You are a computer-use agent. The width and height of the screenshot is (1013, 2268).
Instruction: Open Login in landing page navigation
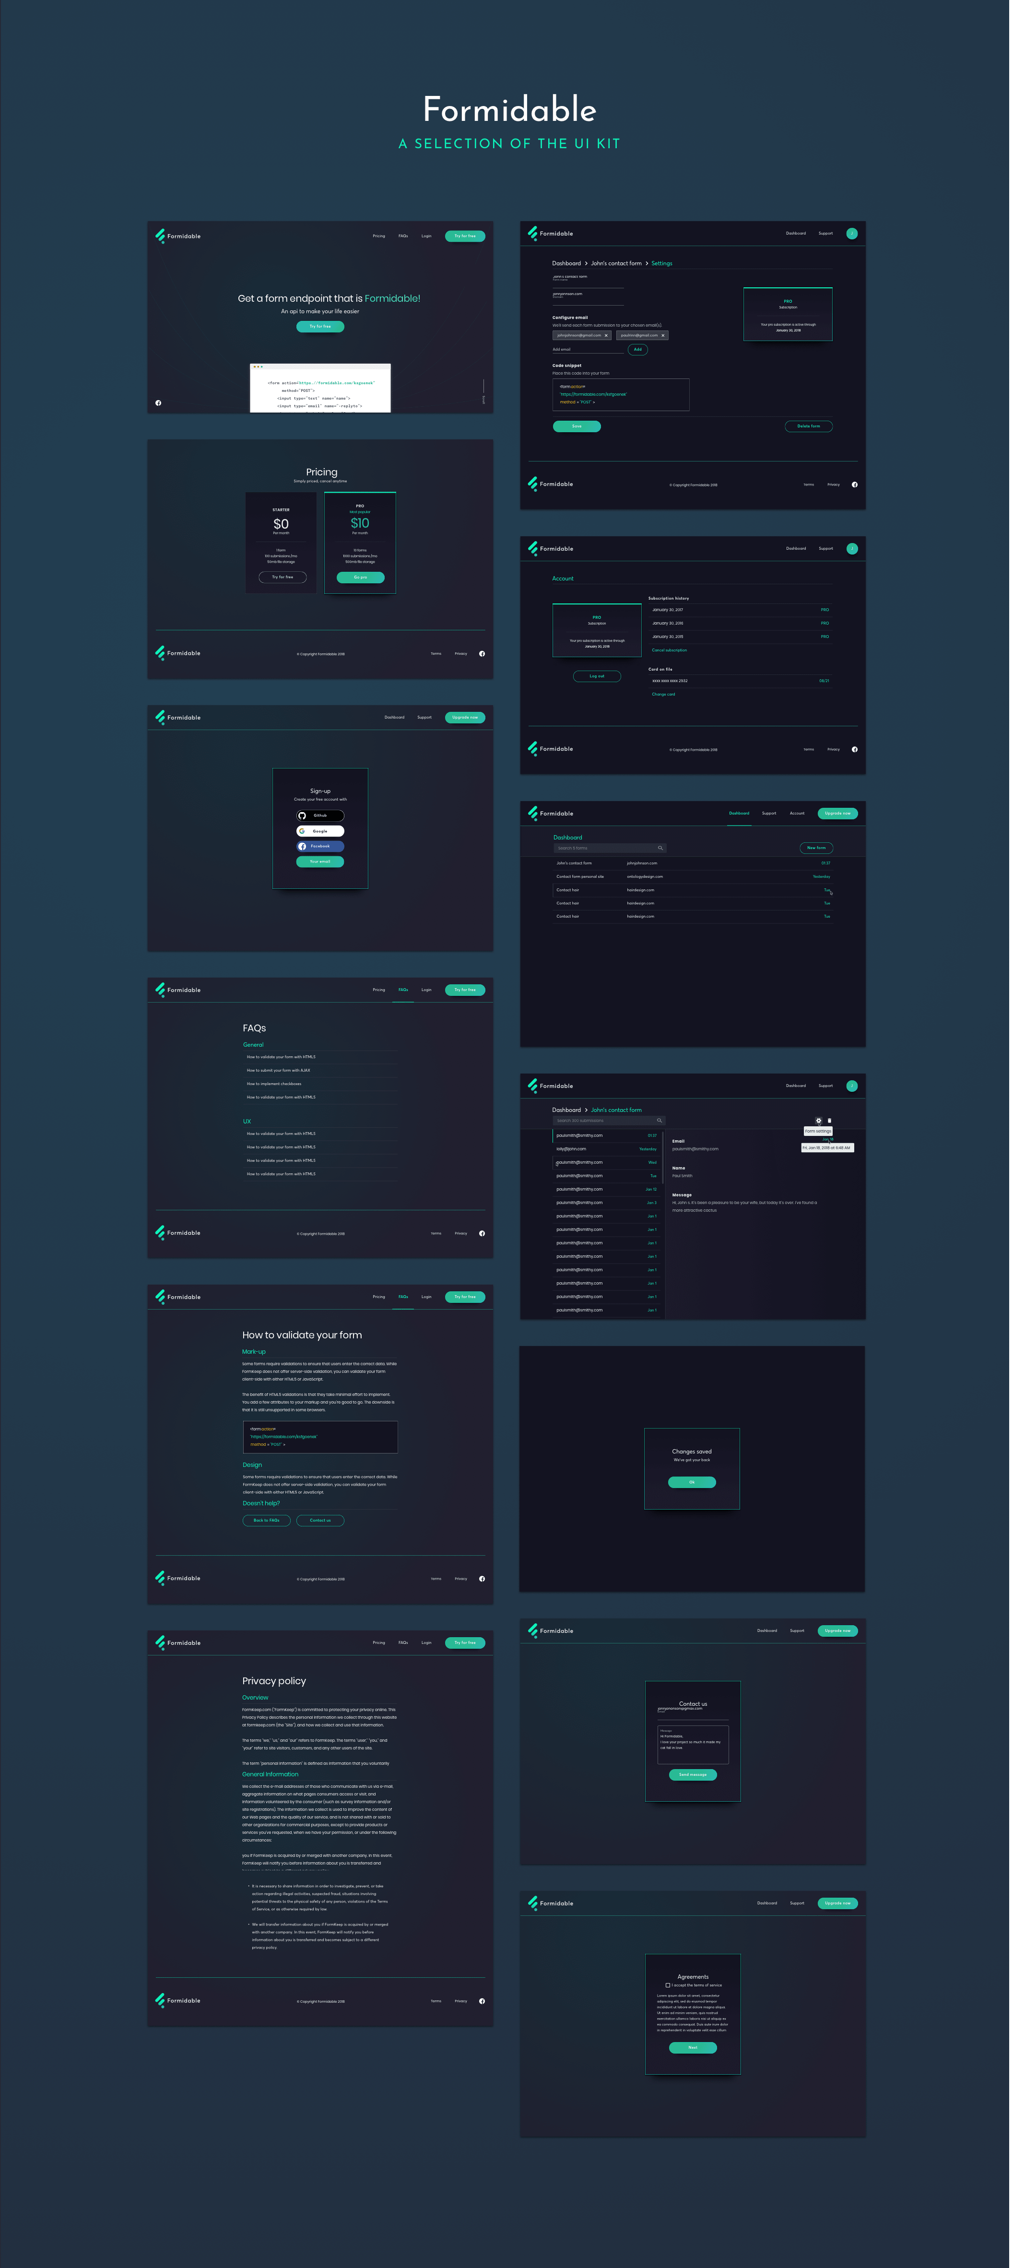pos(426,236)
